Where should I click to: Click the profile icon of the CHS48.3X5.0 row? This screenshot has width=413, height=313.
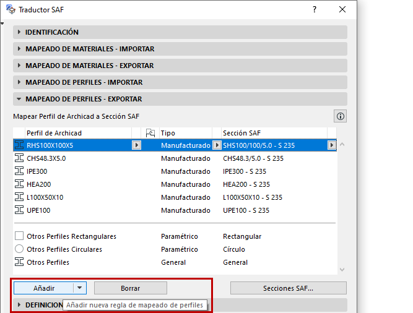[x=19, y=158]
